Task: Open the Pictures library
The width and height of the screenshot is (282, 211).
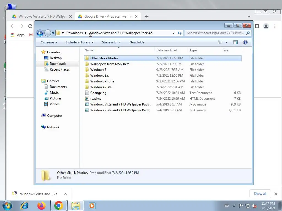Action: tap(56, 98)
